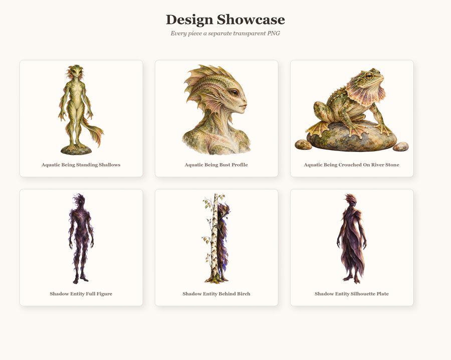Open the Aquatic Being Bust Profile image
This screenshot has width=451, height=360.
tap(216, 109)
